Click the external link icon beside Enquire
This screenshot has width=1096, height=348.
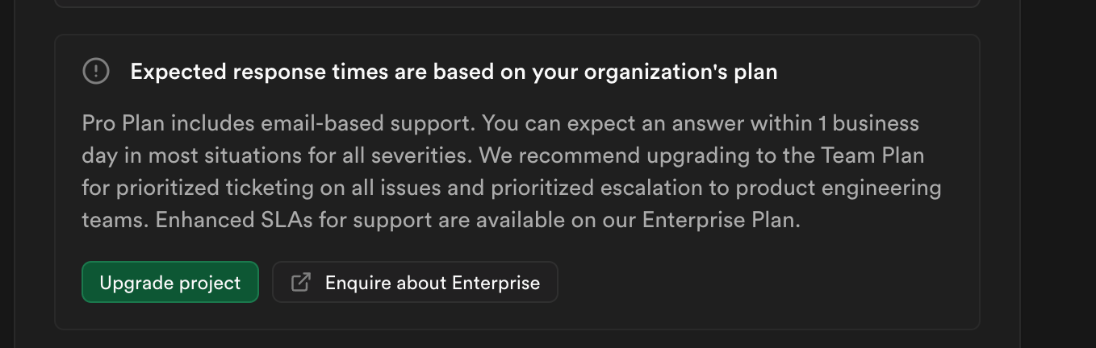pos(300,283)
